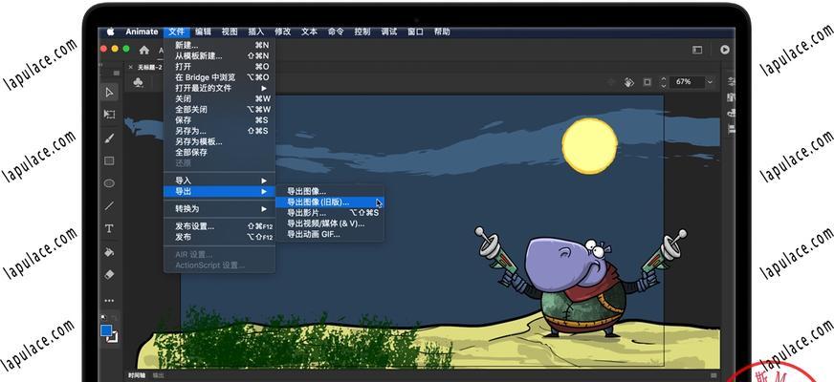Select 导出图像... in the submenu

tap(329, 191)
